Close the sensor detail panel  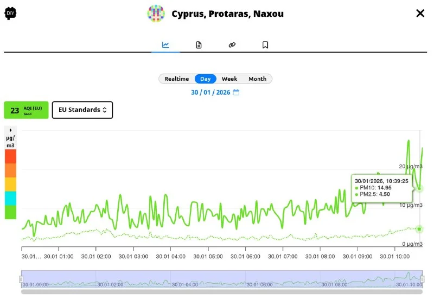coord(420,14)
